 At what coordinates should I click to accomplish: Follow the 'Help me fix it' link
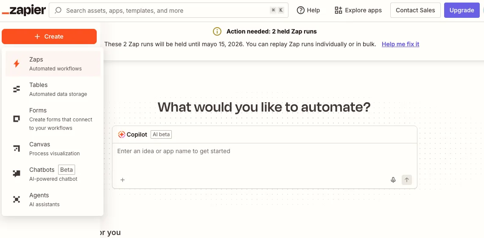coord(400,44)
